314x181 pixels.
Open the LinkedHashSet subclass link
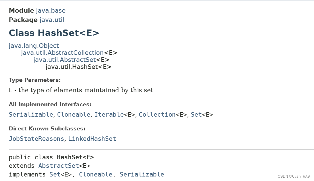92,139
